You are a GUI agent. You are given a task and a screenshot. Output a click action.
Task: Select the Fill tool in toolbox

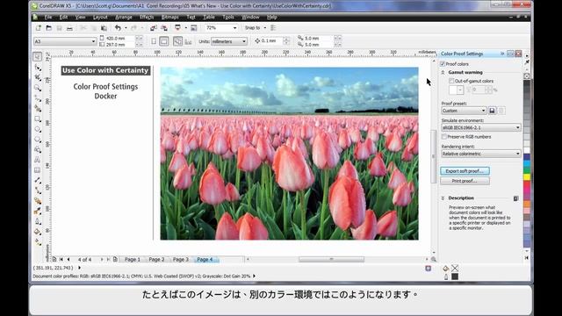pyautogui.click(x=37, y=232)
